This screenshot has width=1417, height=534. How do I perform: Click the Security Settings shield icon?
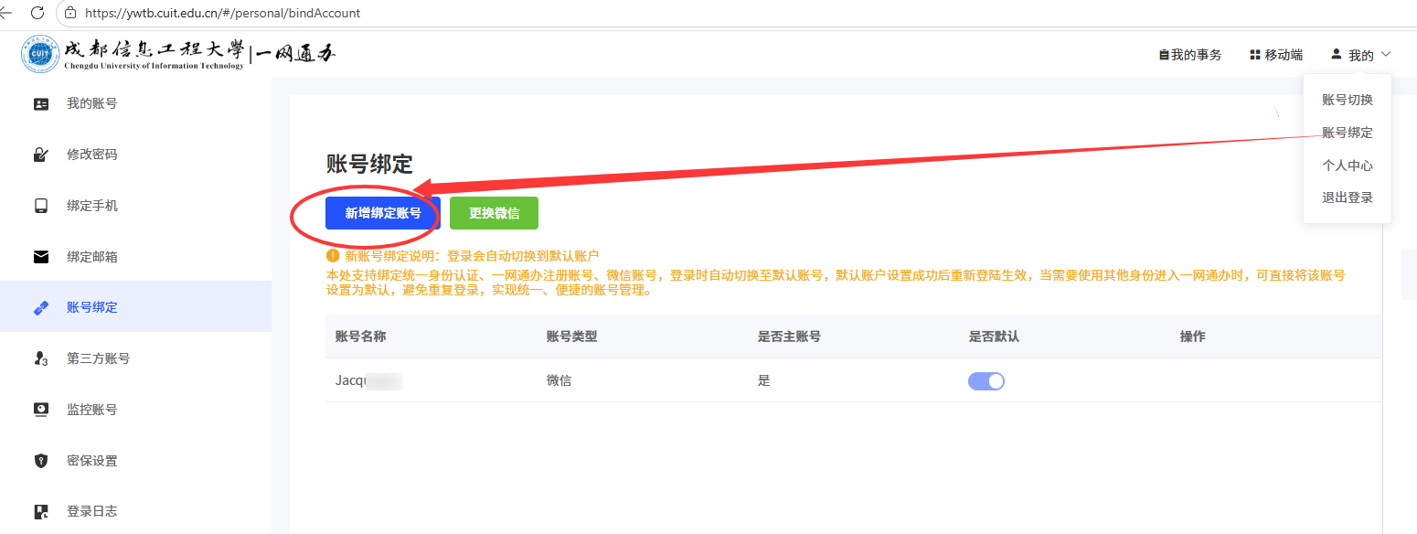(40, 461)
